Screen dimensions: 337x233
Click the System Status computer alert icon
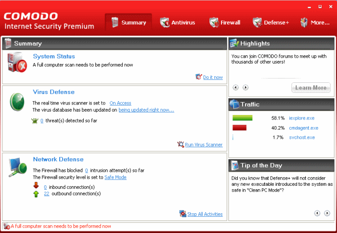click(17, 62)
